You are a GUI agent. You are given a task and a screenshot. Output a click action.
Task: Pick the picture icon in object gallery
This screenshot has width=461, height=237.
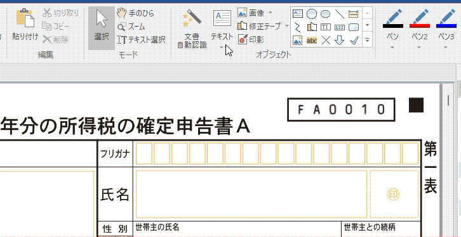pos(298,41)
